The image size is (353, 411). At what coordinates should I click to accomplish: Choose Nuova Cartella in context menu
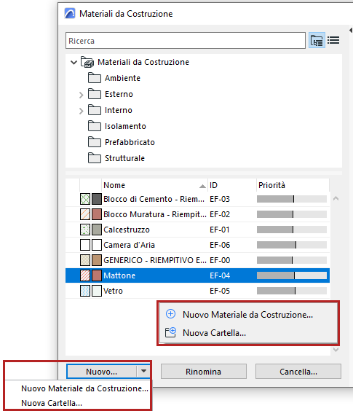pos(214,333)
